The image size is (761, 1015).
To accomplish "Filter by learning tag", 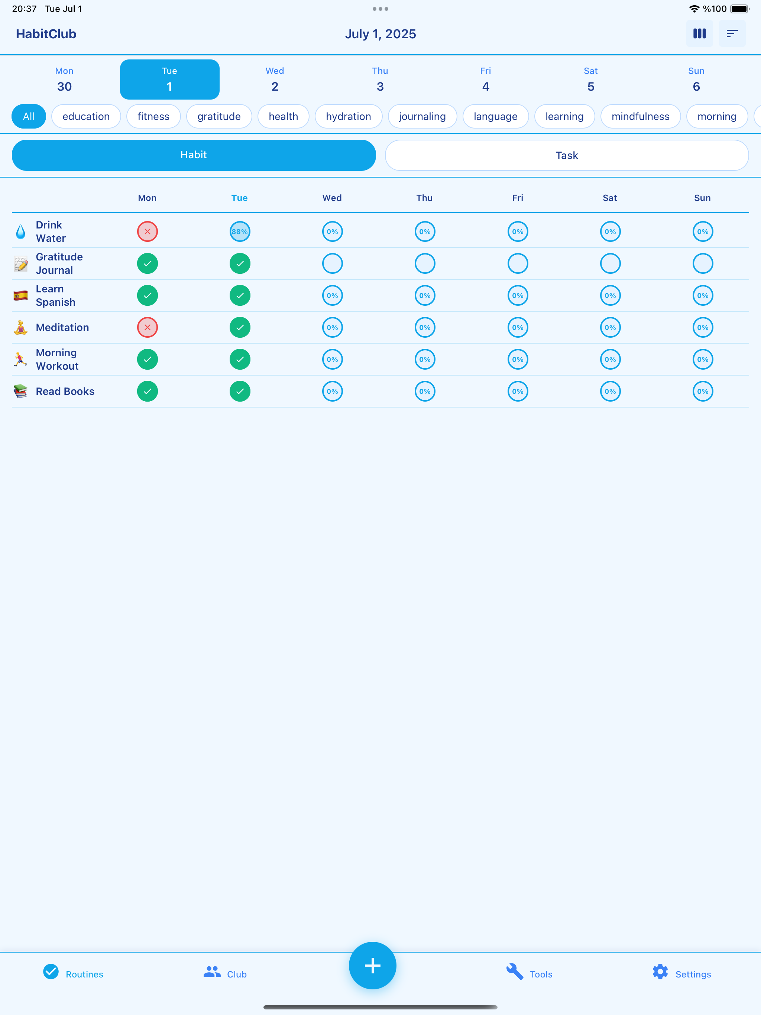I will [564, 117].
